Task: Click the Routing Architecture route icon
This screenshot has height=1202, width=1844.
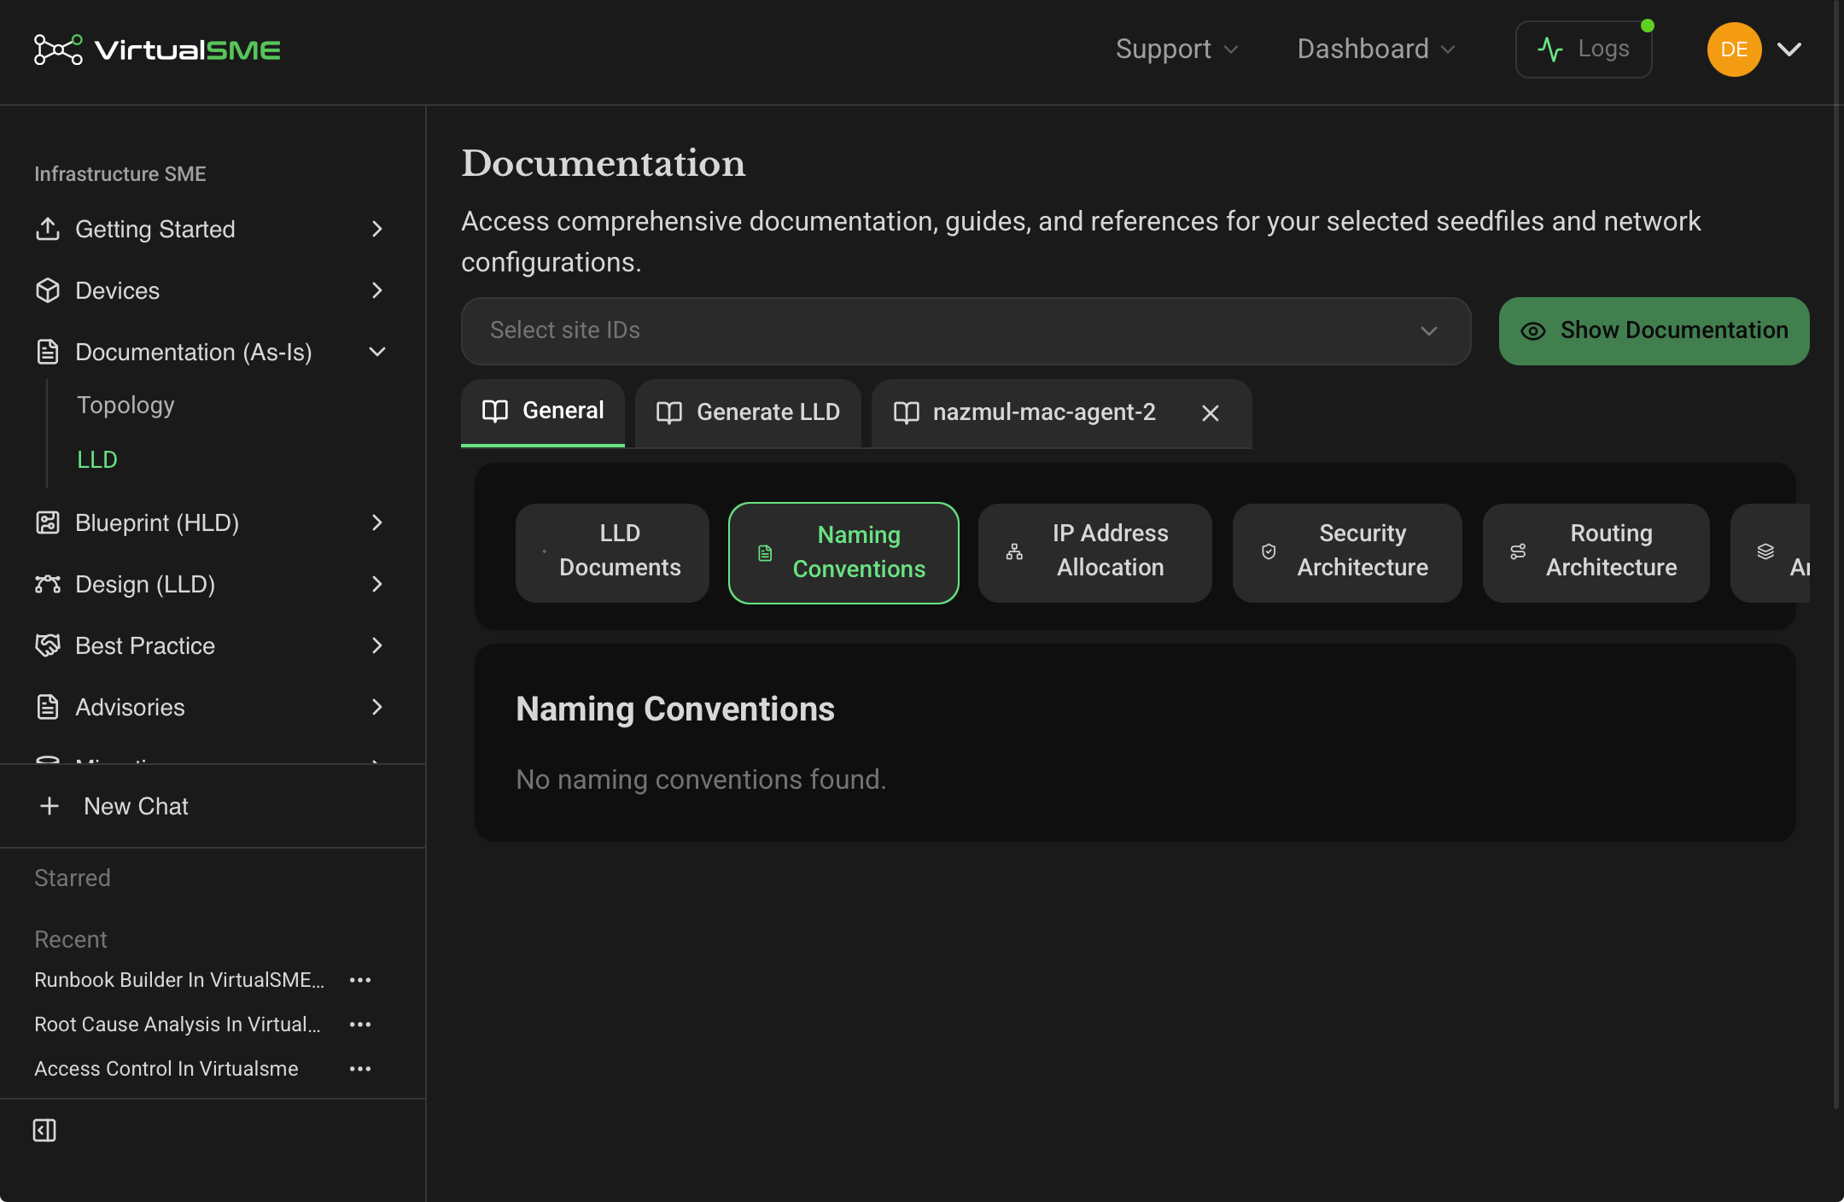Action: (1518, 551)
